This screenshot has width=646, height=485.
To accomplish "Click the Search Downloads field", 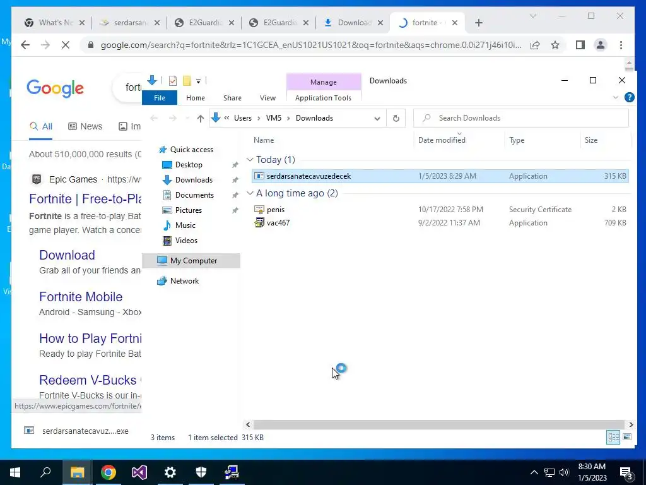I will [521, 118].
